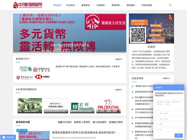This screenshot has height=140, width=187.
Task: View more under 香港银行开户
Action: 119,59
